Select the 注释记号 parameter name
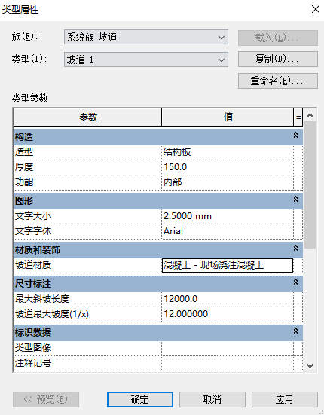The height and width of the screenshot is (415, 324). pyautogui.click(x=87, y=363)
